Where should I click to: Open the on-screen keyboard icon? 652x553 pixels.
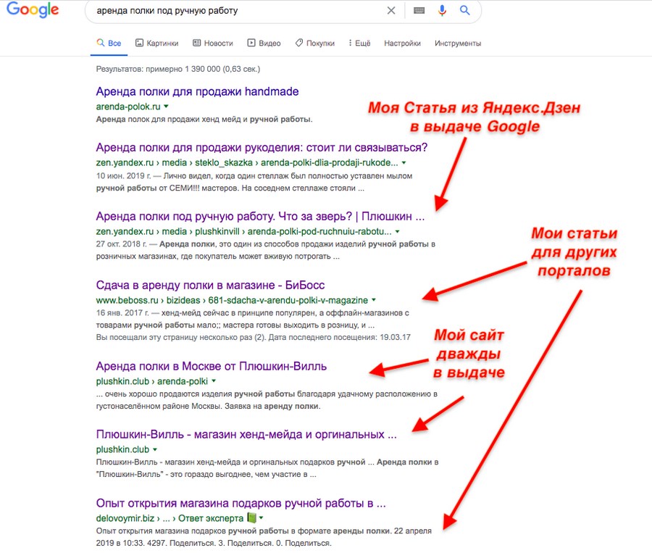(x=419, y=11)
